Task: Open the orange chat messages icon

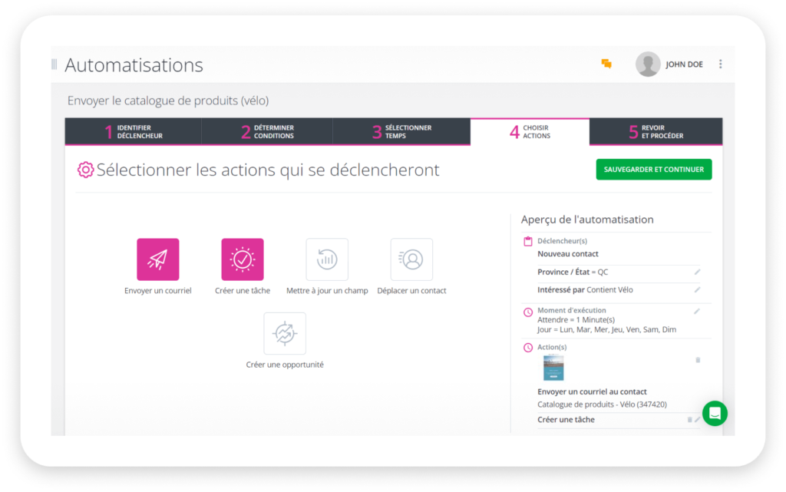Action: click(x=606, y=64)
